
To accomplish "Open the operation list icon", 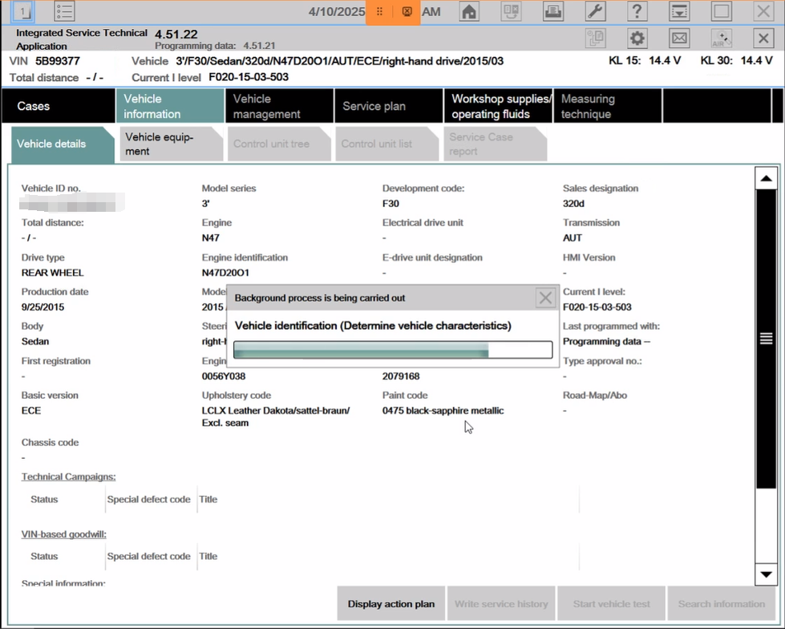I will click(x=66, y=12).
